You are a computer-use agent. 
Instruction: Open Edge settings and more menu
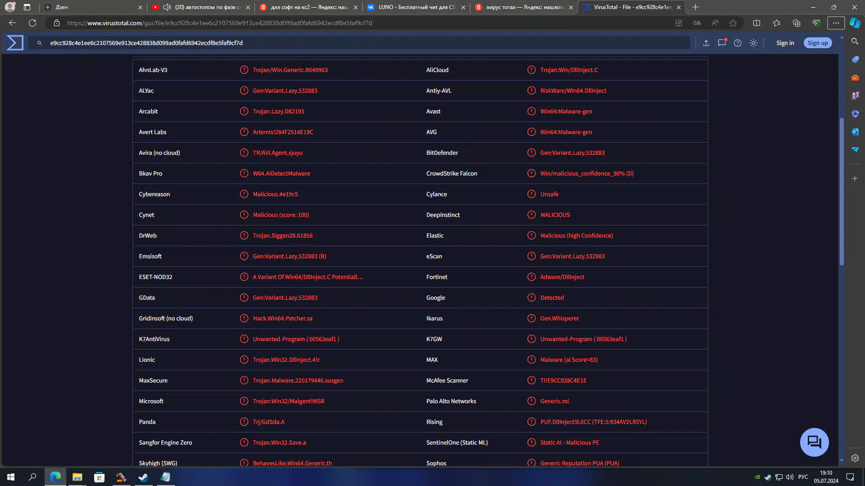coord(836,23)
